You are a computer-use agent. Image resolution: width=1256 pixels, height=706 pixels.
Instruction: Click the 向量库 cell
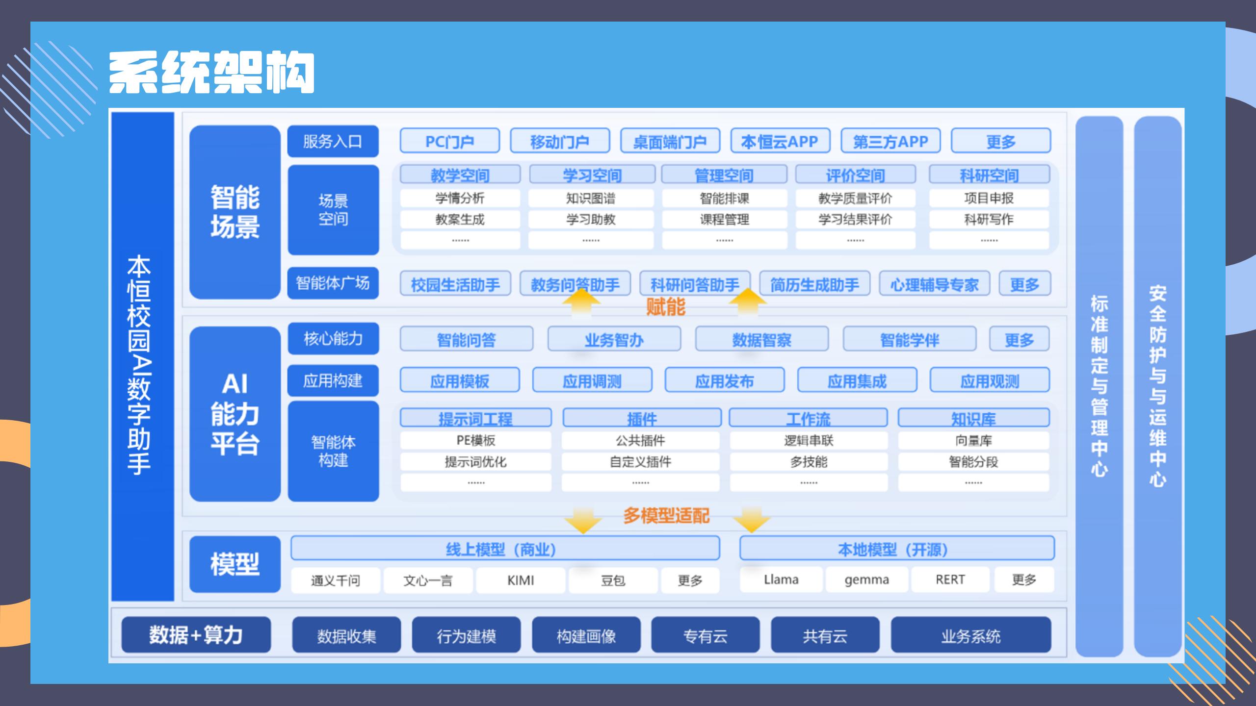point(974,440)
